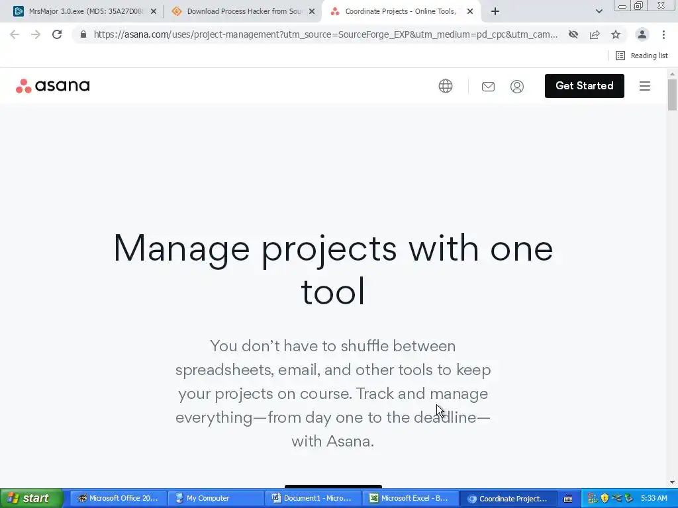678x508 pixels.
Task: Click the 'Manage projects with one tool' heading
Action: pyautogui.click(x=333, y=269)
